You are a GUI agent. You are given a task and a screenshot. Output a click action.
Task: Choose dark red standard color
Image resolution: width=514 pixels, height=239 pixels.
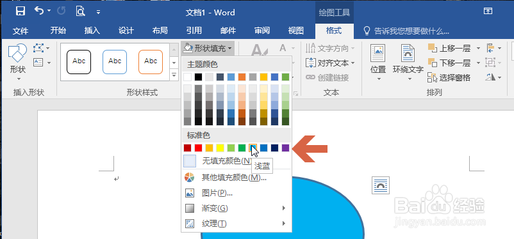[x=188, y=148]
